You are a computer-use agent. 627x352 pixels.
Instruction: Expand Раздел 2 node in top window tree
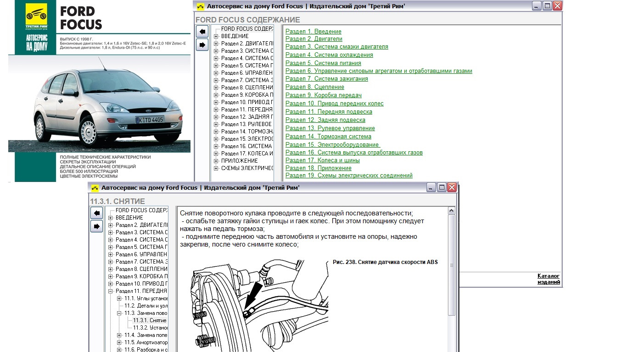[216, 44]
